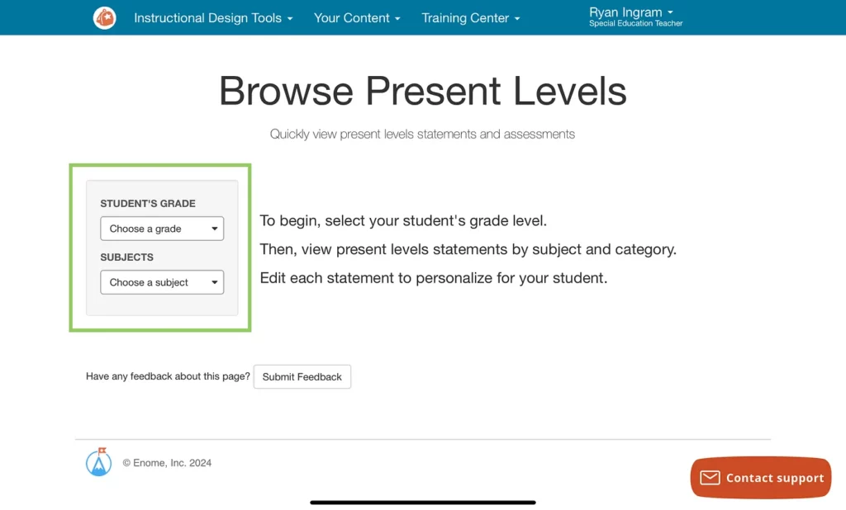Click the Browse Present Levels heading
Viewport: 846px width, 510px height.
coord(422,91)
